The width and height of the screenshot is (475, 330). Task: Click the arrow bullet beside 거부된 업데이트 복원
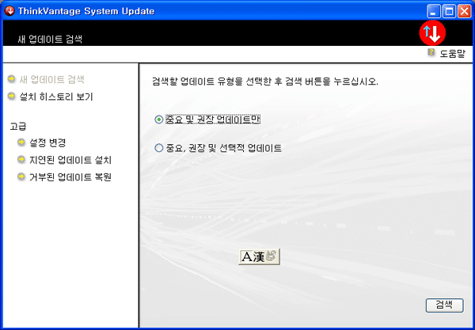click(21, 176)
